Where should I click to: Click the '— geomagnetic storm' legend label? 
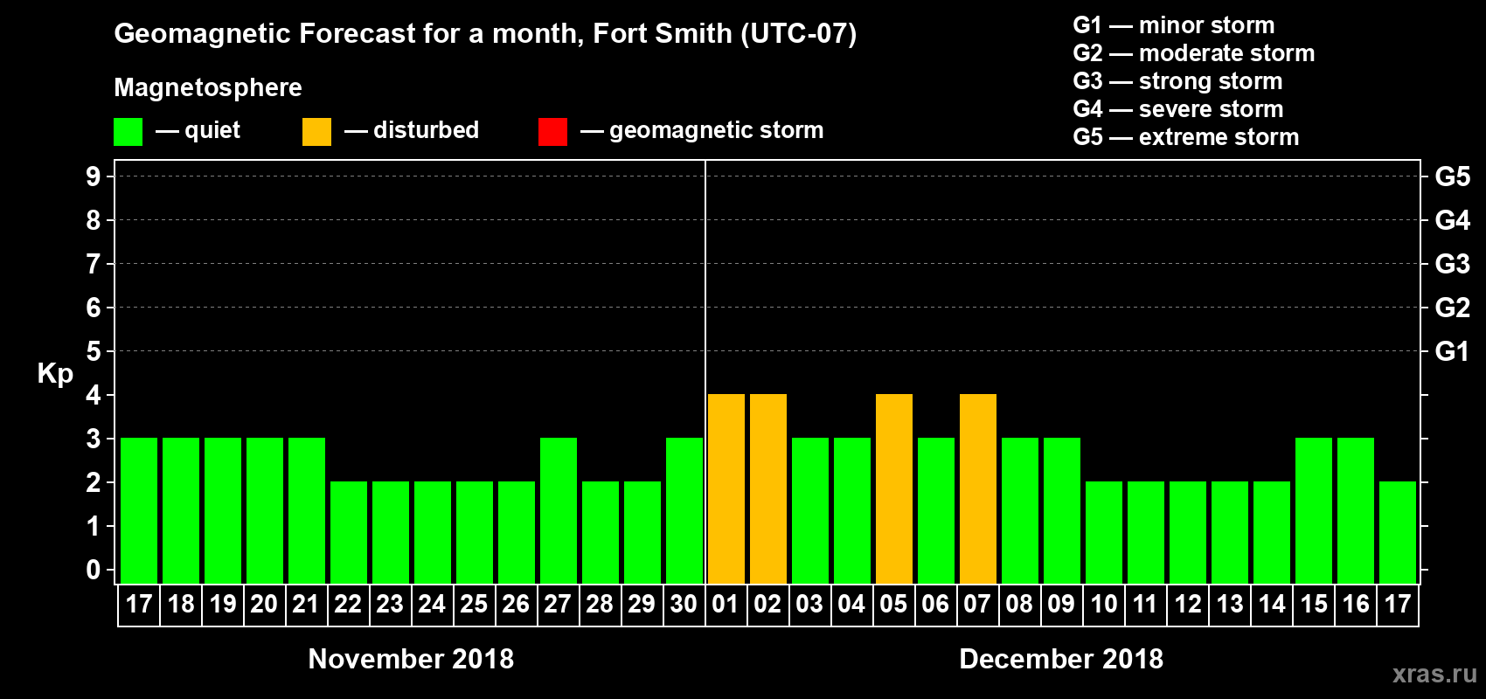click(x=703, y=131)
